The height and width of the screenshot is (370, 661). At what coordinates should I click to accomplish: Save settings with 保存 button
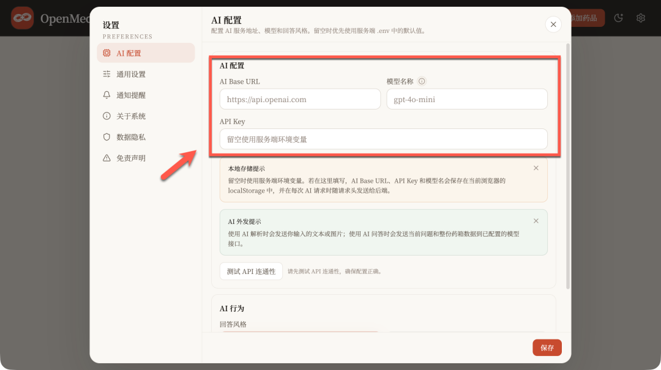[547, 347]
